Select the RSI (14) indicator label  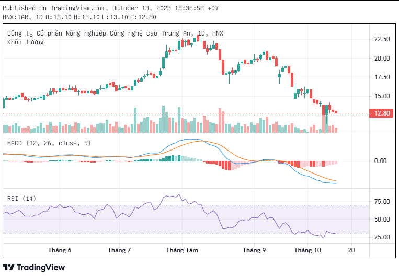pos(21,198)
